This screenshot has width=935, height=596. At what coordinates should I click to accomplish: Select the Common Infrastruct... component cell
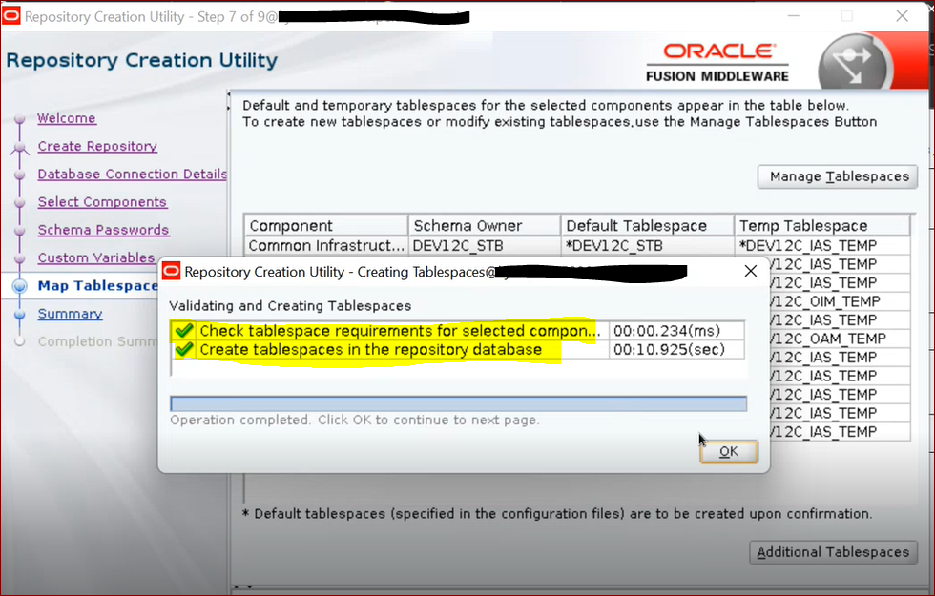click(326, 246)
